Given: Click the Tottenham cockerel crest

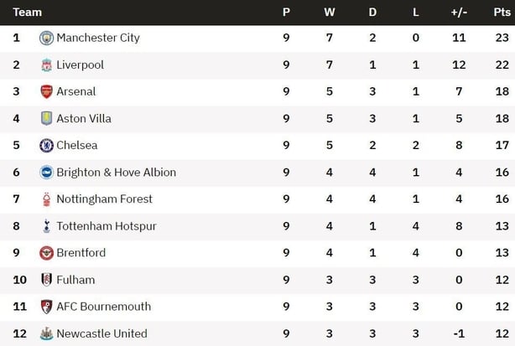Looking at the screenshot, I should point(46,226).
